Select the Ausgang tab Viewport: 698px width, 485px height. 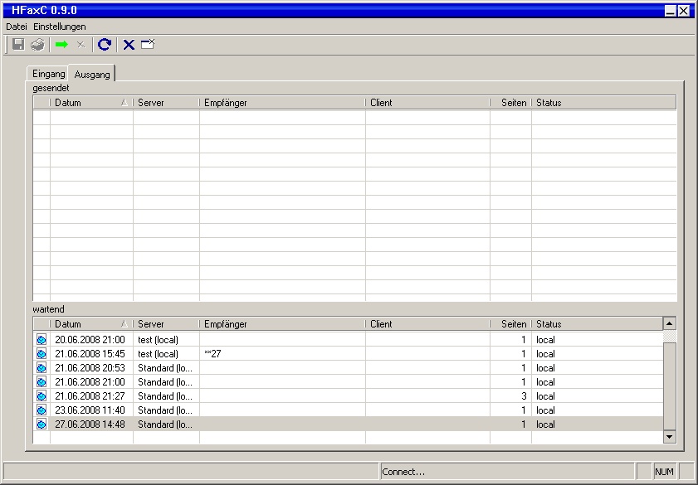point(92,75)
